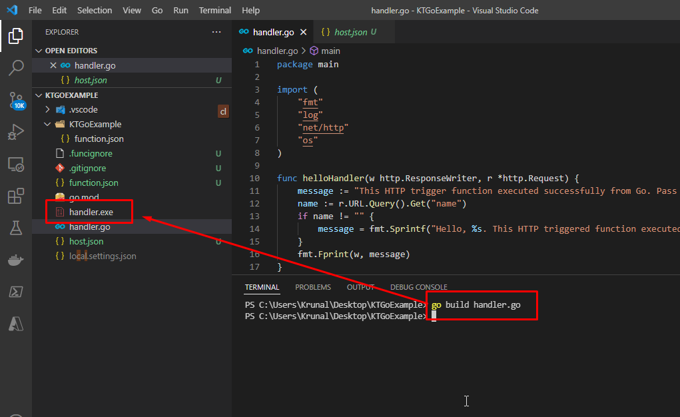Open the Remote Explorer icon

point(15,165)
